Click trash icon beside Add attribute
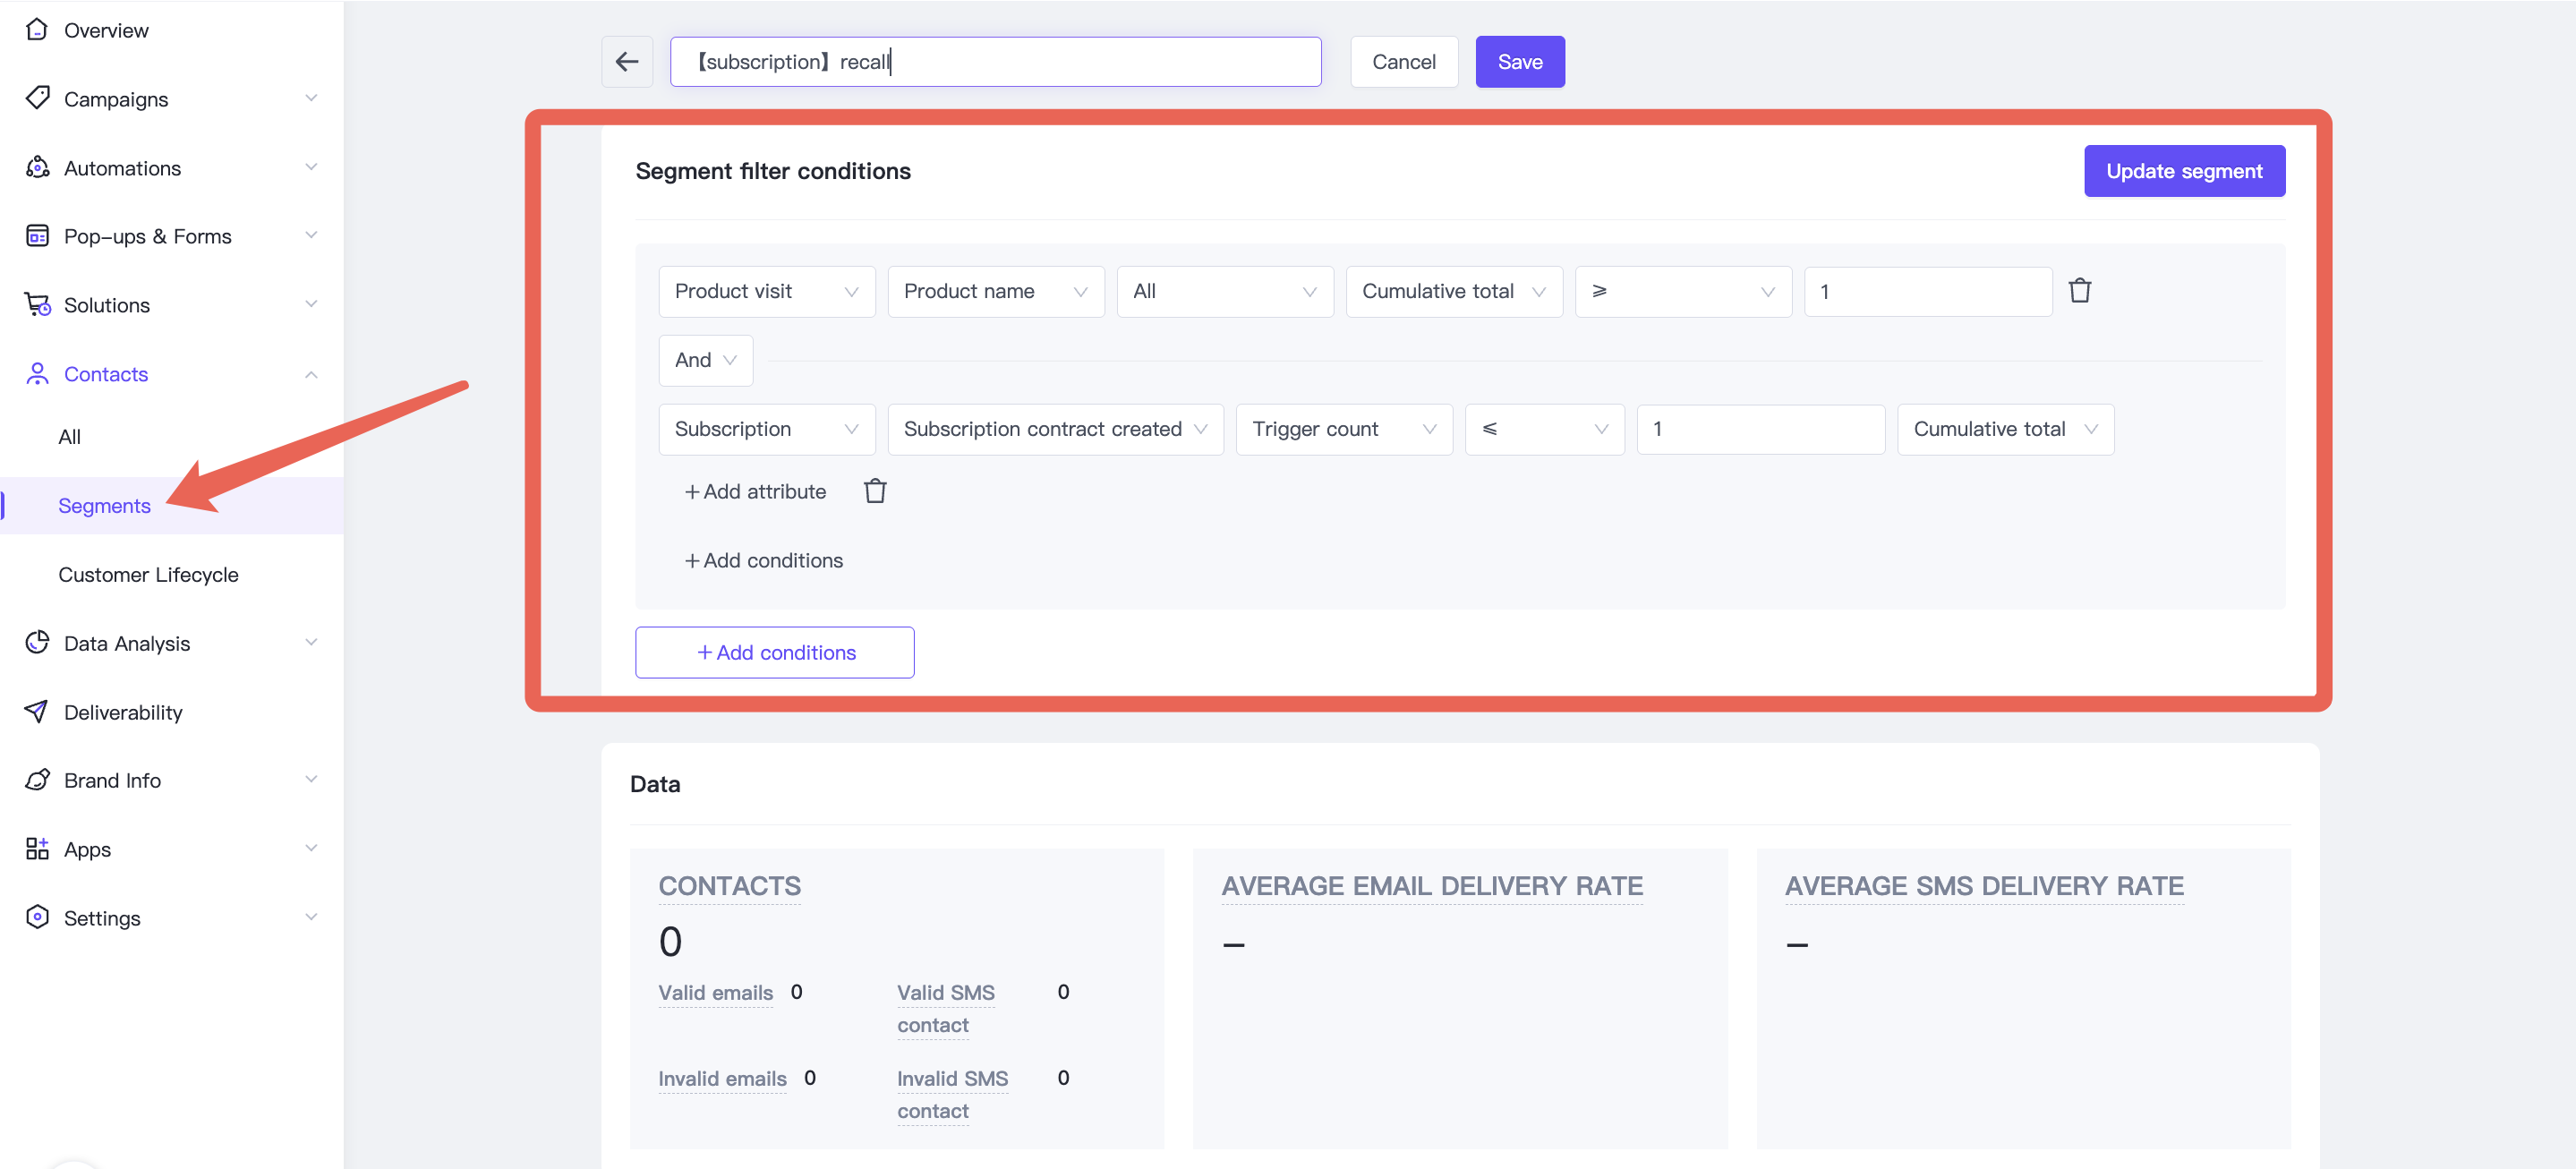This screenshot has height=1169, width=2576. 875,491
